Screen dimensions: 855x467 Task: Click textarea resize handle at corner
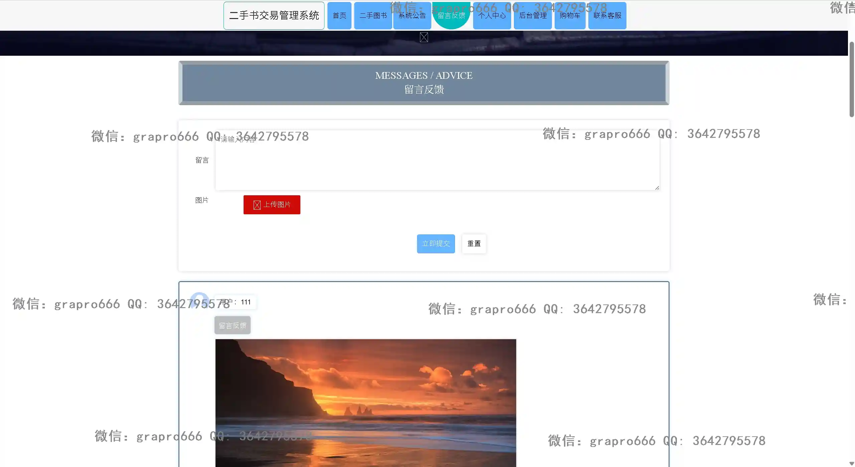(657, 188)
